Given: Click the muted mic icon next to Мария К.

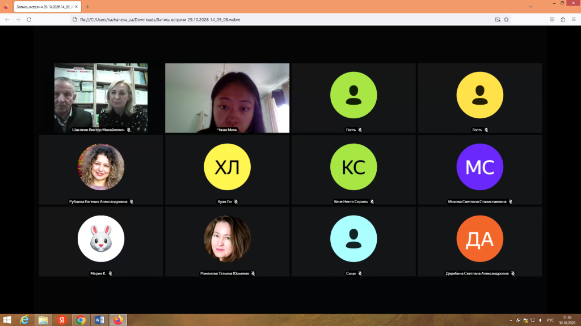Looking at the screenshot, I should (111, 273).
